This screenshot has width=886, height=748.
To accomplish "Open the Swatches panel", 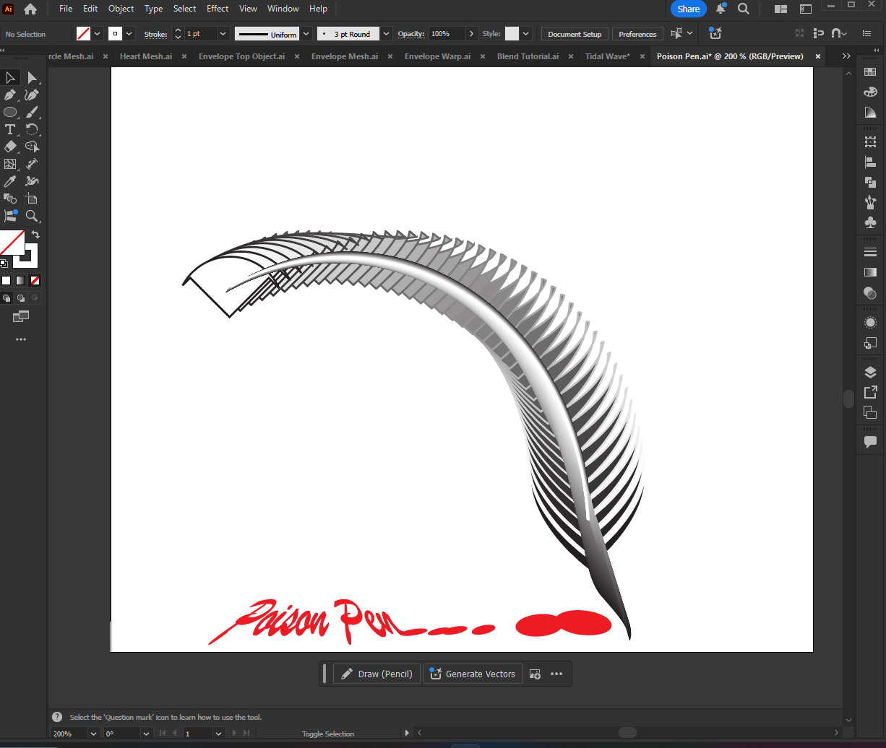I will pyautogui.click(x=870, y=72).
